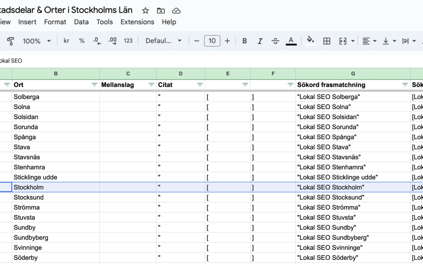Select column G header
Image resolution: width=423 pixels, height=264 pixels.
point(353,74)
